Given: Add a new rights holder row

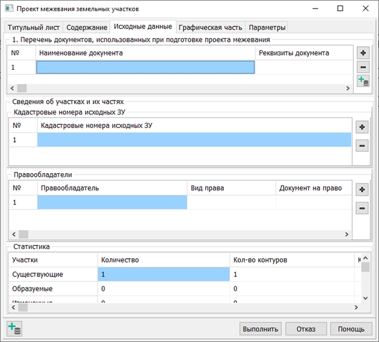Looking at the screenshot, I should [x=361, y=190].
